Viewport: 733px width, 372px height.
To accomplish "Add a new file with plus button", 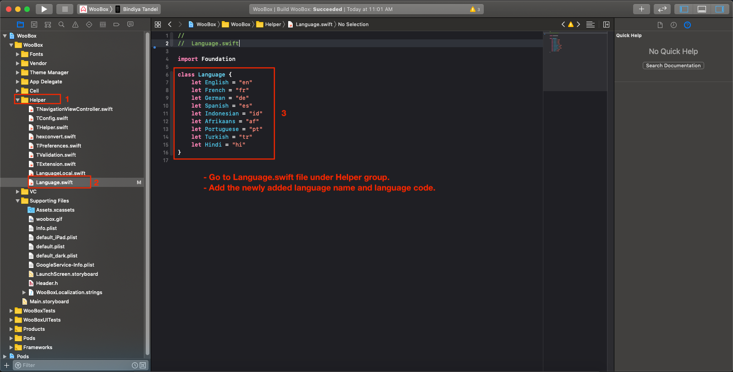I will click(6, 365).
